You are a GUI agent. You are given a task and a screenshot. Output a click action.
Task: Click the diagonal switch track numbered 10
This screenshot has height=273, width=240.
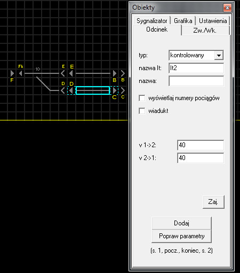point(43,84)
